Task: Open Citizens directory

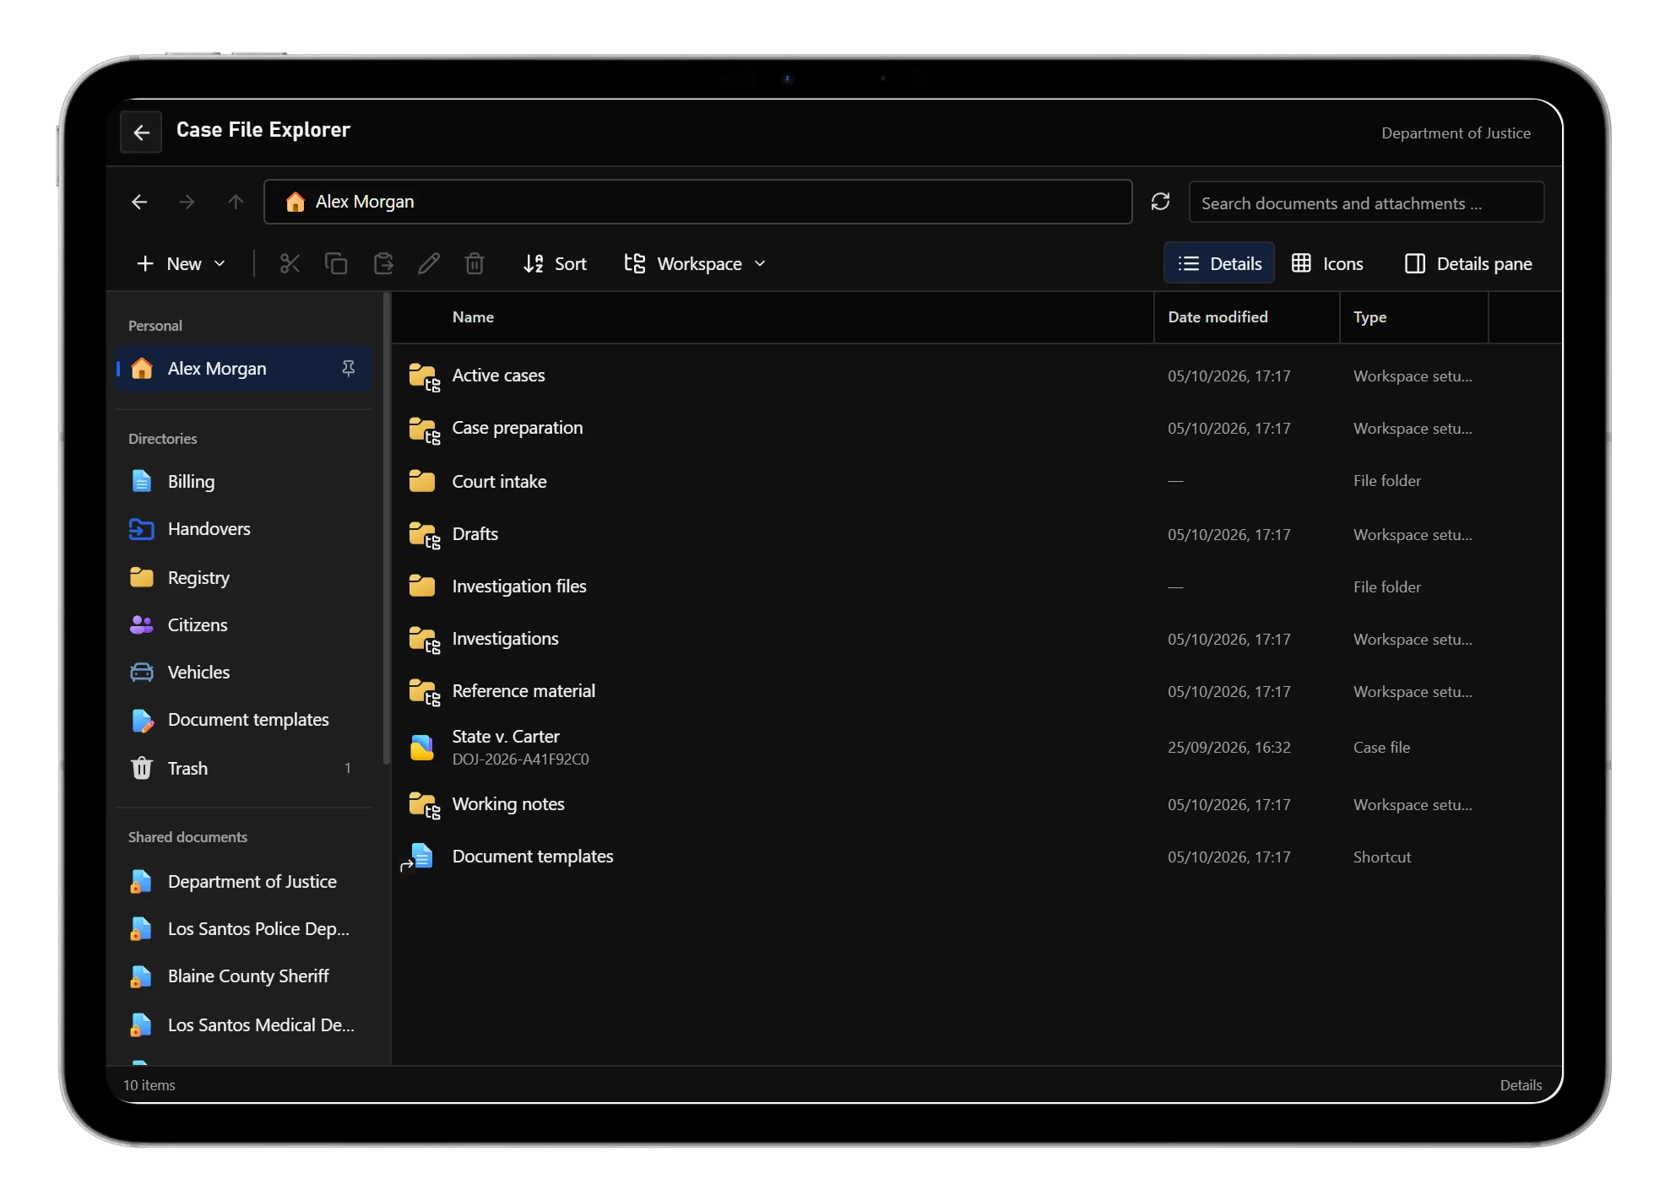Action: pos(243,625)
